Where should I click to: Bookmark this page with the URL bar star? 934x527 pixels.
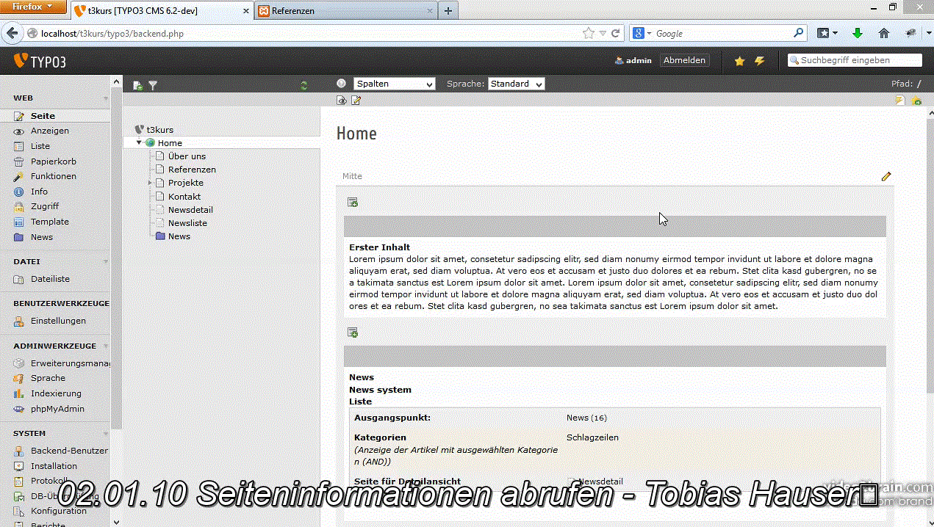point(589,33)
